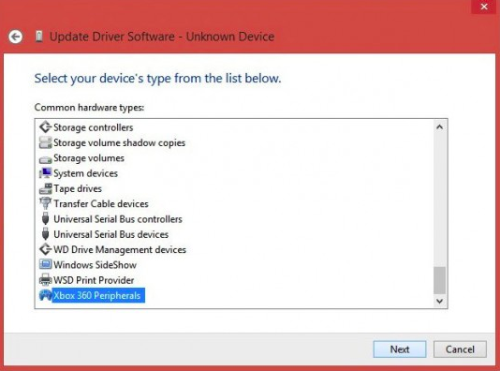The image size is (500, 371).
Task: Pick 'Tape drives' from the list
Action: pyautogui.click(x=78, y=189)
